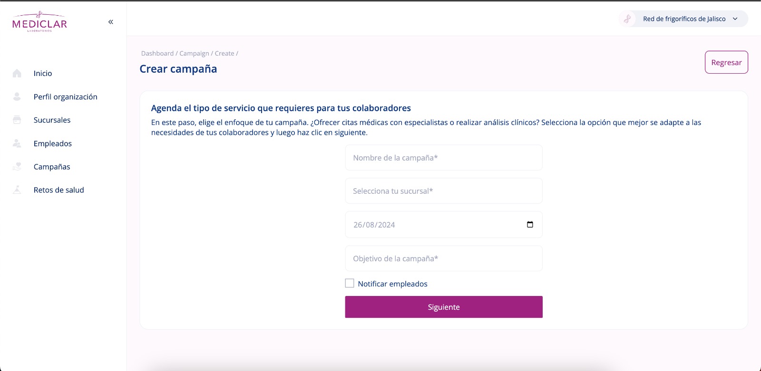Click the Empleados people icon
The width and height of the screenshot is (761, 371).
(17, 143)
